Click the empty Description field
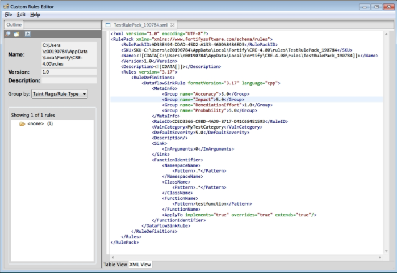 68,80
